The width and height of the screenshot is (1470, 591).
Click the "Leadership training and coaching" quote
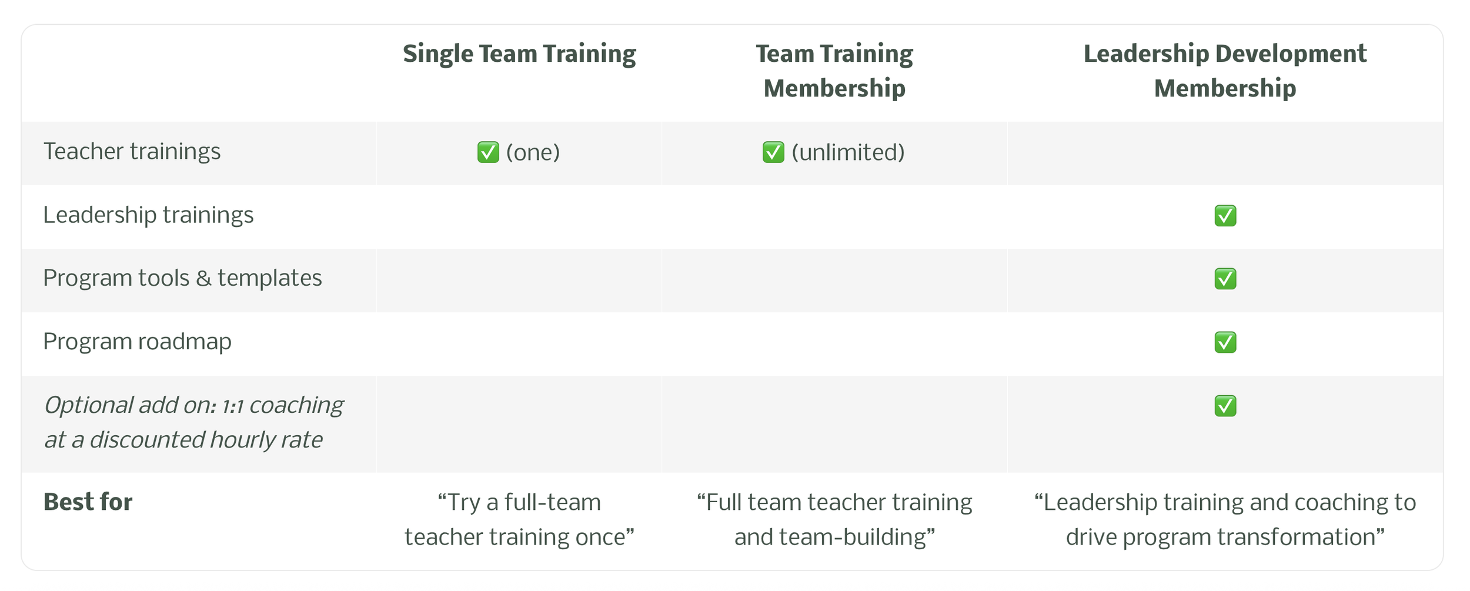tap(1225, 520)
